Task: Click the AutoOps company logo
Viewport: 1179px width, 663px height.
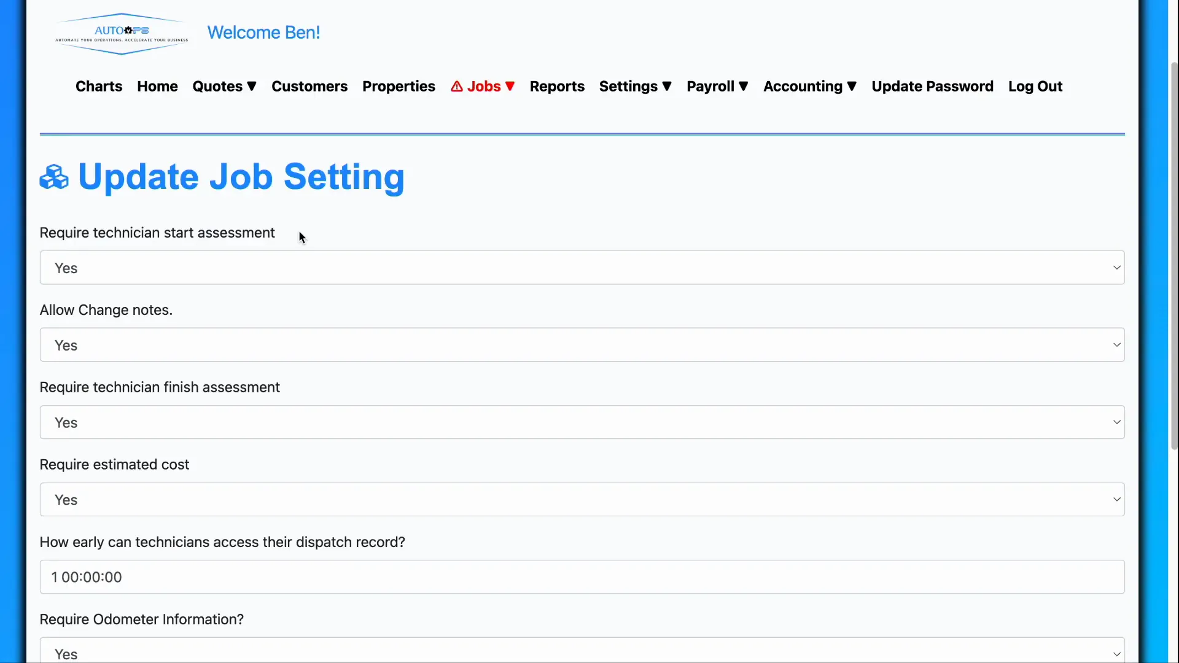Action: pyautogui.click(x=120, y=34)
